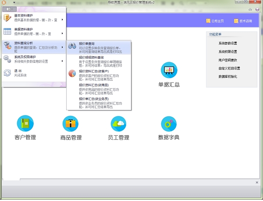This screenshot has width=263, height=201.
Task: Open the 商品管理 product management icon
Action: click(x=71, y=124)
